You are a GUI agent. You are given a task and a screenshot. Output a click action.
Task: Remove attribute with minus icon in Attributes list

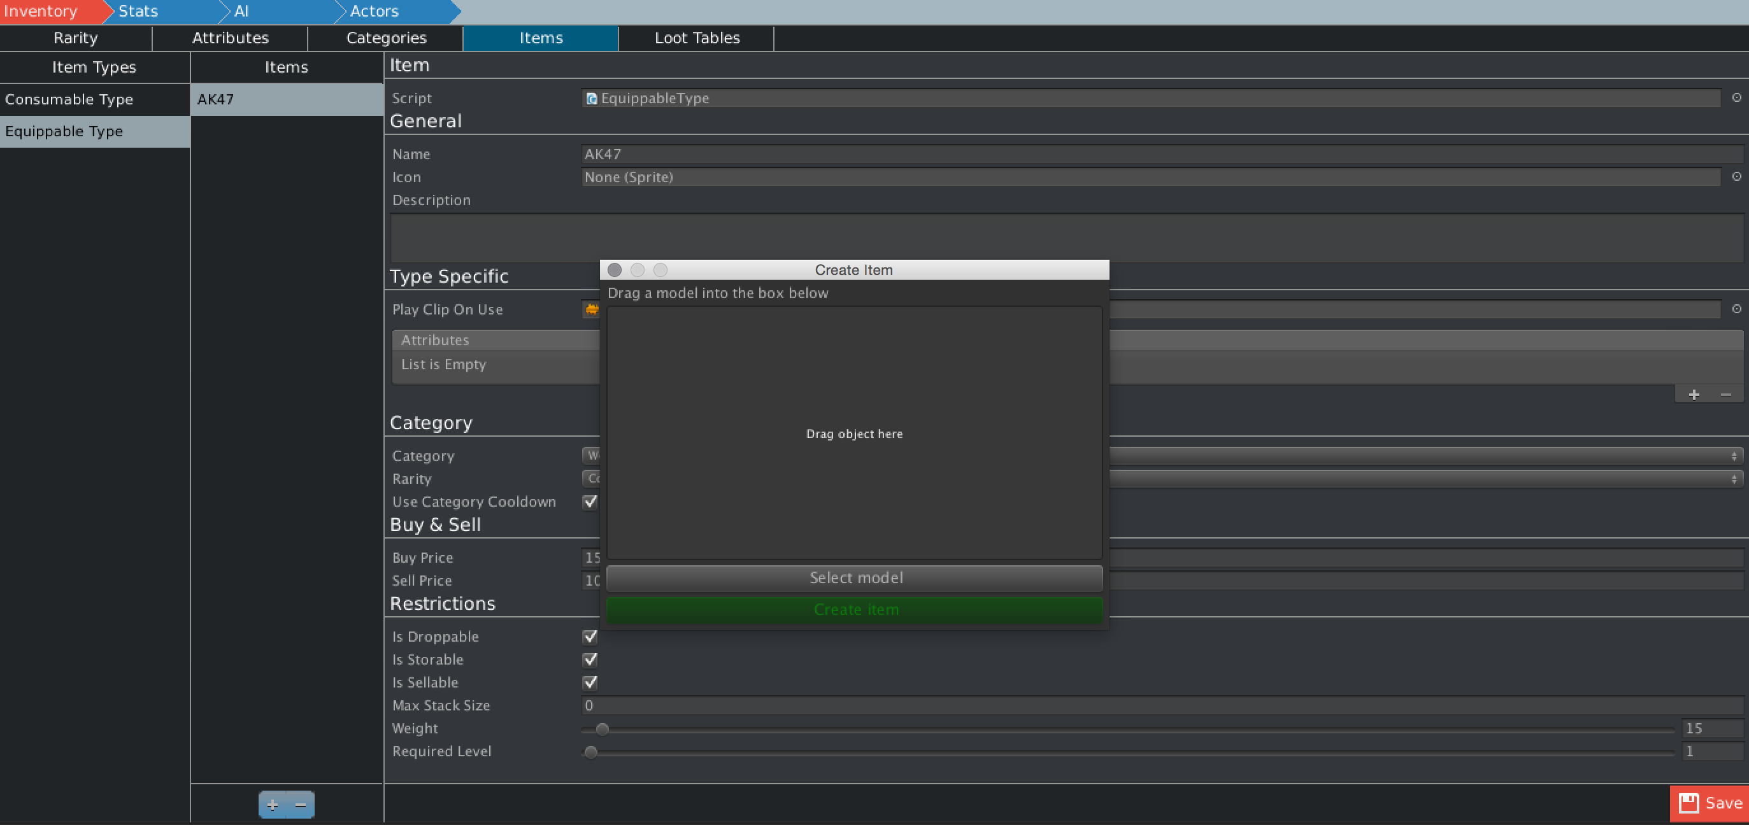(x=1725, y=394)
